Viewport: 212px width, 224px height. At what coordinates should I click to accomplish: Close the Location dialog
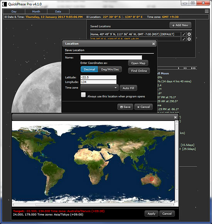[153, 44]
